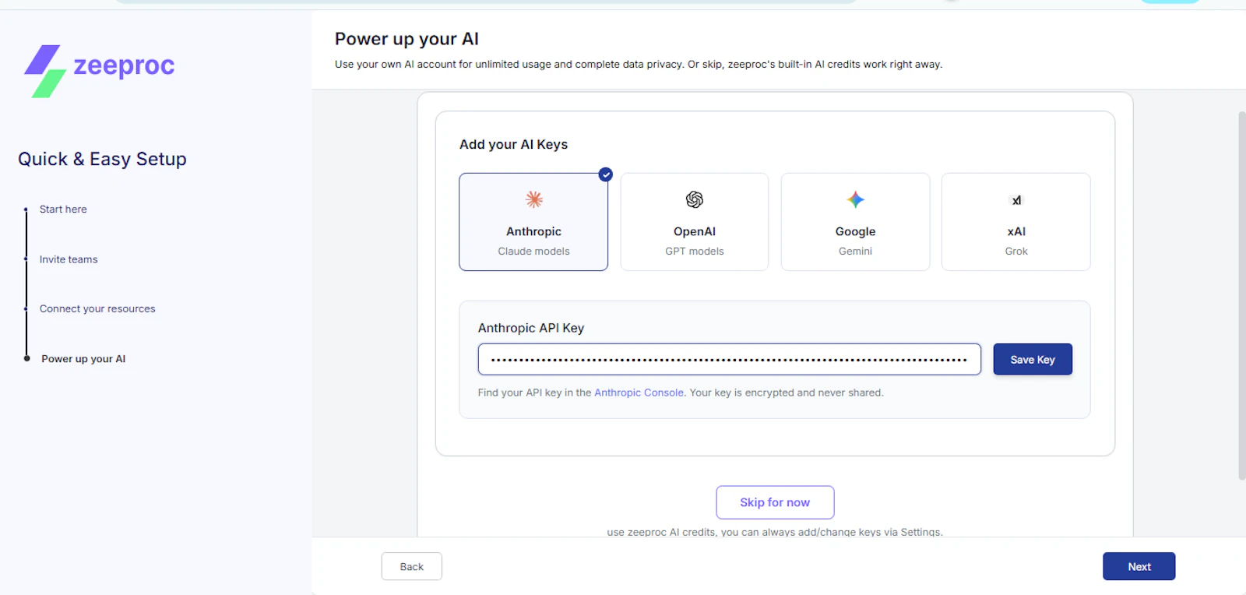Click the OpenAI knot logo icon
The height and width of the screenshot is (595, 1246).
695,199
